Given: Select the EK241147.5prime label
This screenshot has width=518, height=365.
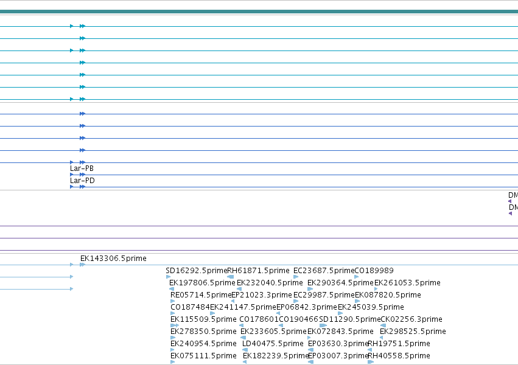Looking at the screenshot, I should point(243,307).
